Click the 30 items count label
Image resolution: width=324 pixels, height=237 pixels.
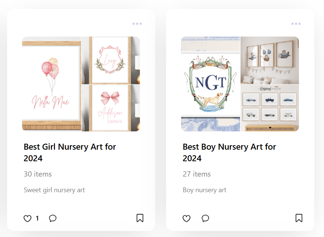click(38, 174)
